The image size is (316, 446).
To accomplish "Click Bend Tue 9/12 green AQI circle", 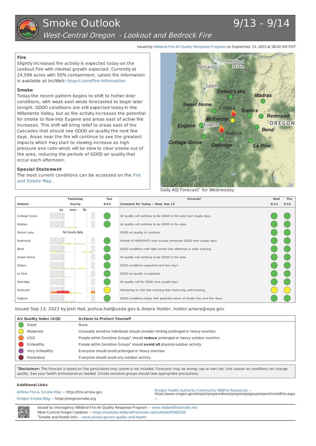I will [x=107, y=249].
